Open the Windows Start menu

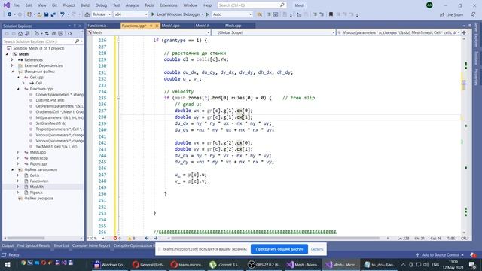[x=7, y=264]
